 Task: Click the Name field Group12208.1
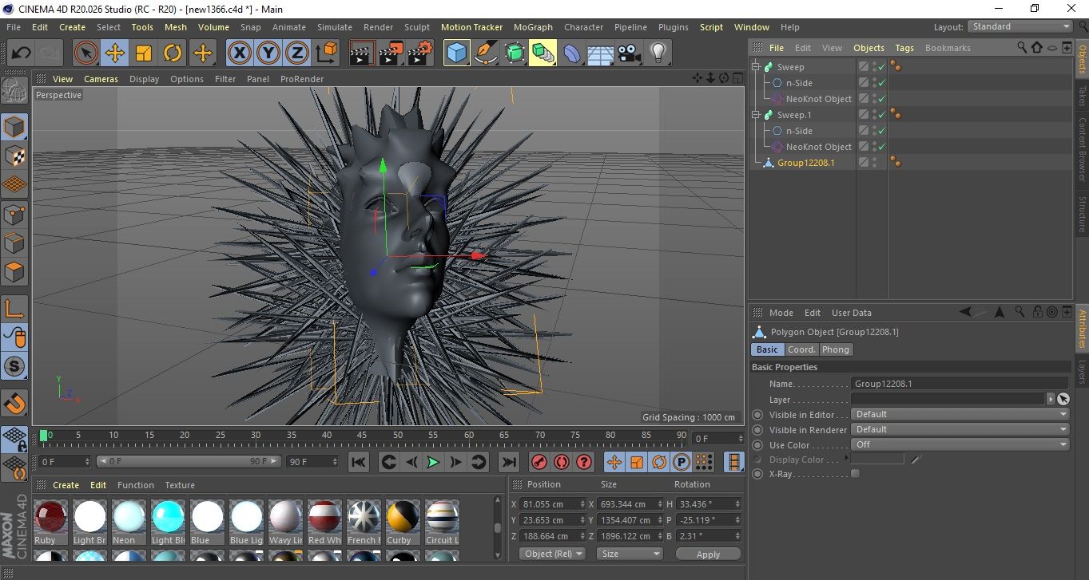(x=960, y=384)
